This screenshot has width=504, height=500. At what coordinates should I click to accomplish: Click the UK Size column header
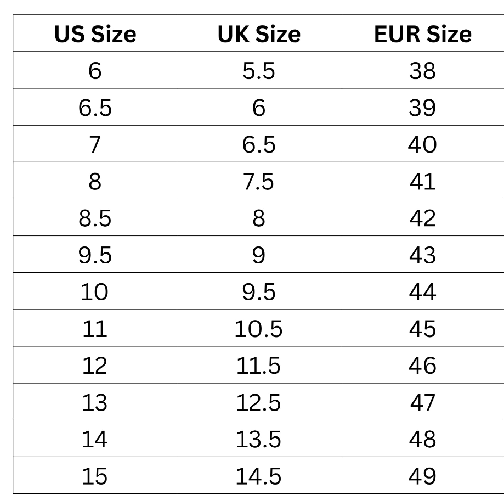[259, 34]
